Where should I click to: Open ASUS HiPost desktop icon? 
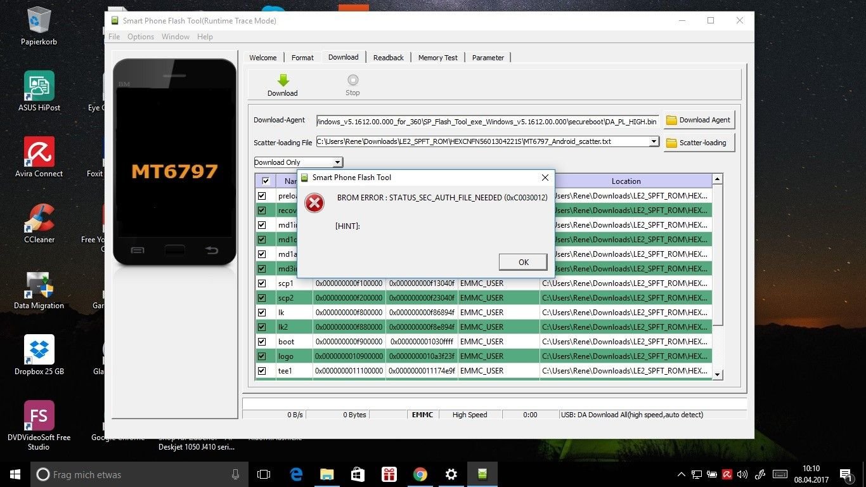pos(39,91)
